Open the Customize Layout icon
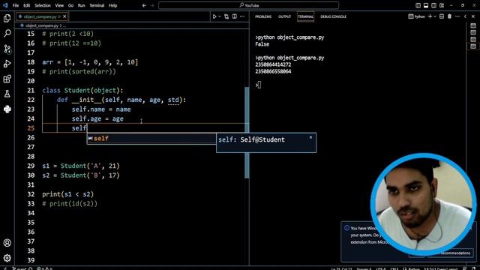Screen dimensions: 480x270 pos(442,5)
